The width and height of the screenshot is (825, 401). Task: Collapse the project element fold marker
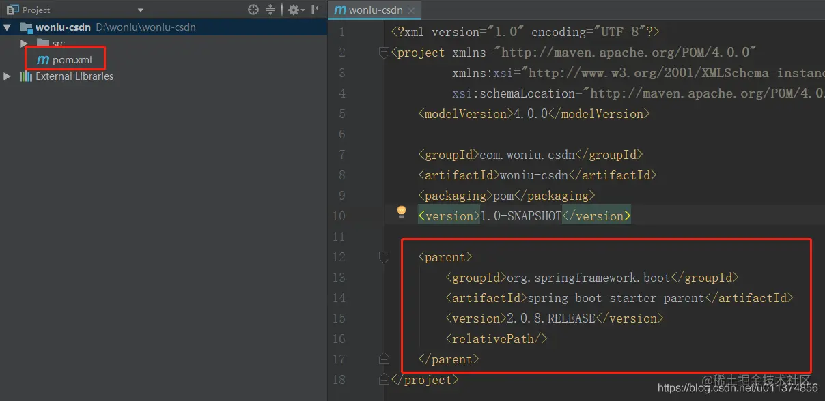(x=384, y=53)
